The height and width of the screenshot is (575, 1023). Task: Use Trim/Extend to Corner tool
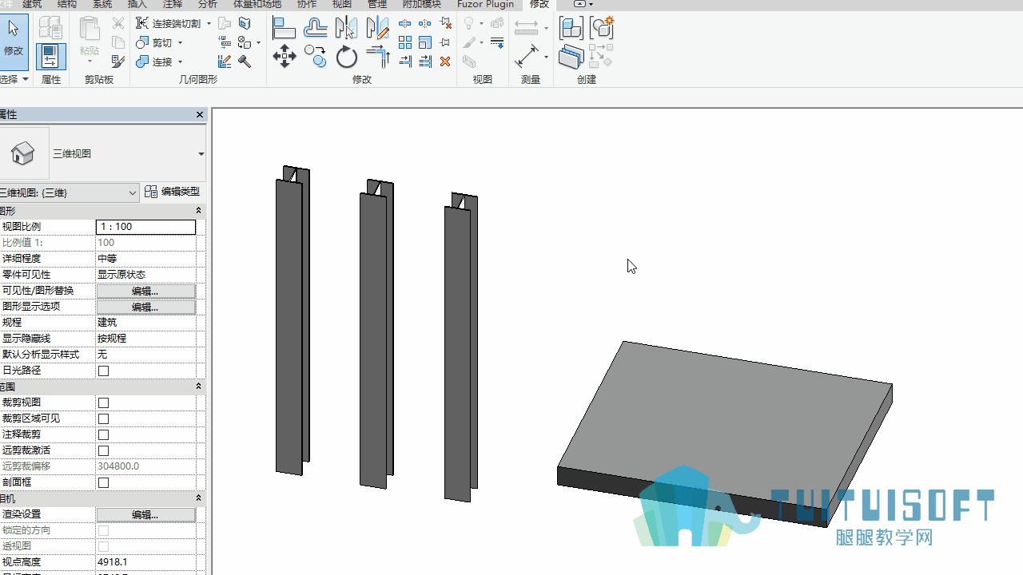(x=377, y=57)
